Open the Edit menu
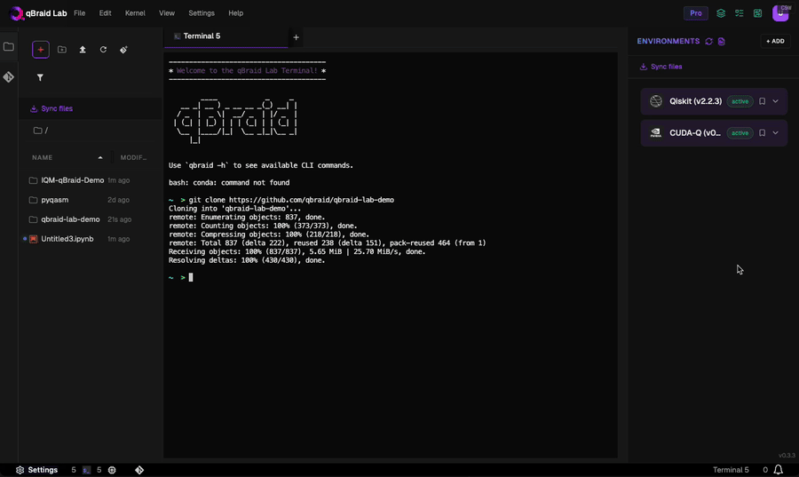Viewport: 799px width, 477px height. 105,13
